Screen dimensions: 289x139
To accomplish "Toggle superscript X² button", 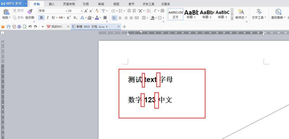I will pyautogui.click(x=68, y=18).
